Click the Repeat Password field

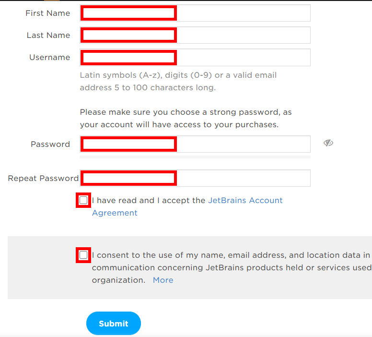click(195, 178)
